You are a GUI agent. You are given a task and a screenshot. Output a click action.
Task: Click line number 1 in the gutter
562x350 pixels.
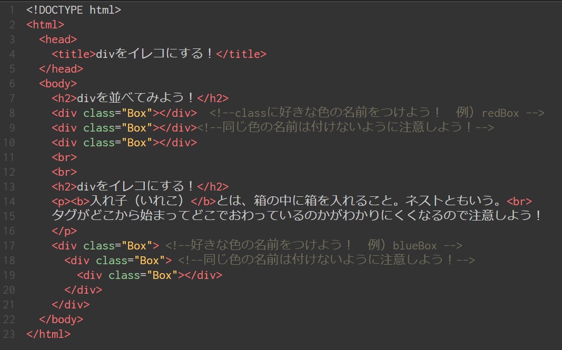point(12,9)
